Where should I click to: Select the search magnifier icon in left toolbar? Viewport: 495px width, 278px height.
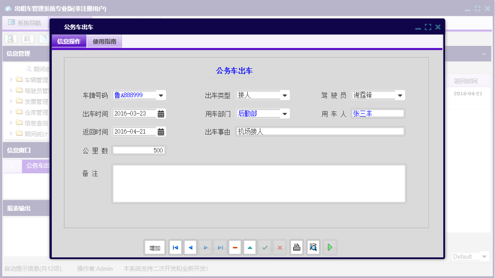click(x=10, y=39)
